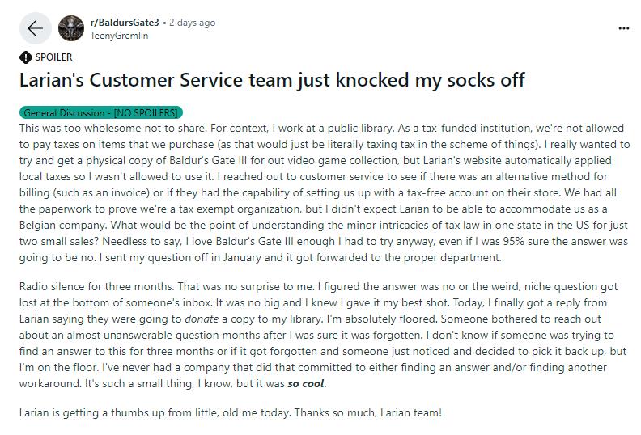The height and width of the screenshot is (435, 641).
Task: Click the SPOILER label text
Action: tap(53, 57)
